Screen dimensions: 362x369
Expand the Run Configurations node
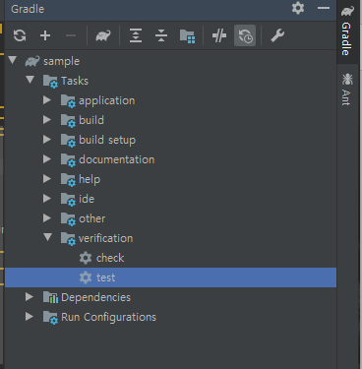pyautogui.click(x=30, y=316)
